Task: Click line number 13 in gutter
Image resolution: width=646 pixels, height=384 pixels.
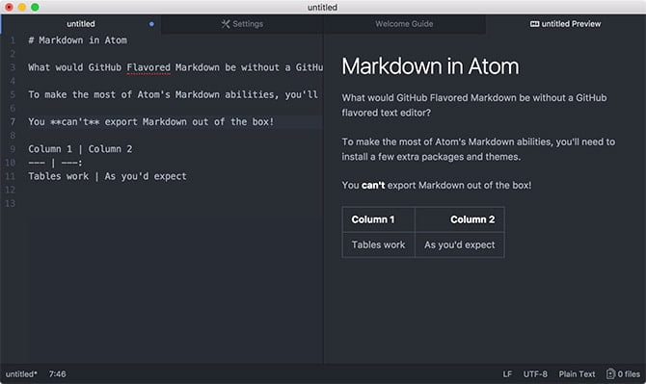Action: 11,203
